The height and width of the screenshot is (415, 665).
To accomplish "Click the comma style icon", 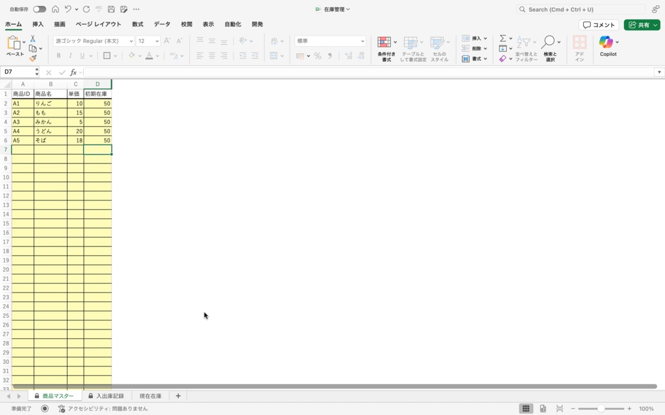I will point(329,56).
